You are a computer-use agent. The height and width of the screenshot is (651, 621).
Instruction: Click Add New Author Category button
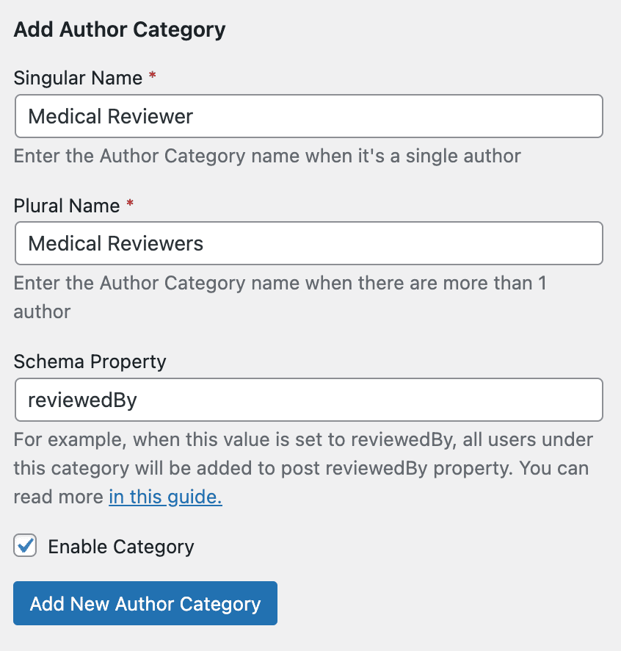tap(145, 603)
